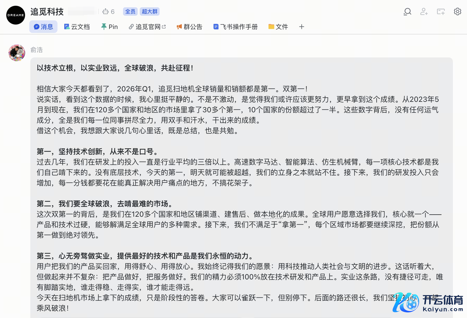Add members with the person-plus icon
Viewport: 467px width, 318px height.
(424, 11)
